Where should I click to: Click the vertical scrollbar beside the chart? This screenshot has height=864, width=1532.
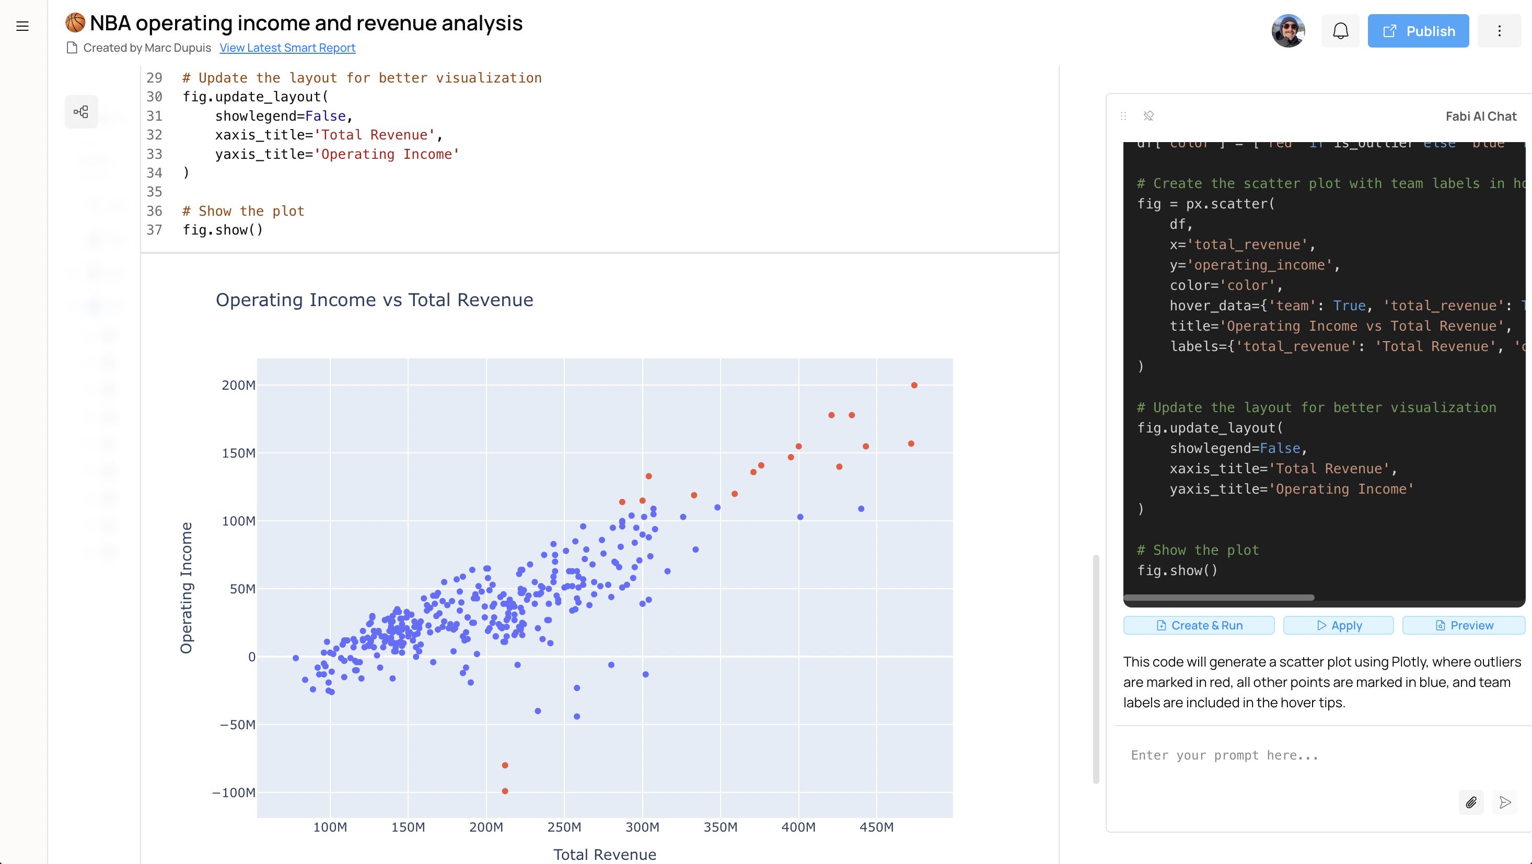click(x=1096, y=669)
